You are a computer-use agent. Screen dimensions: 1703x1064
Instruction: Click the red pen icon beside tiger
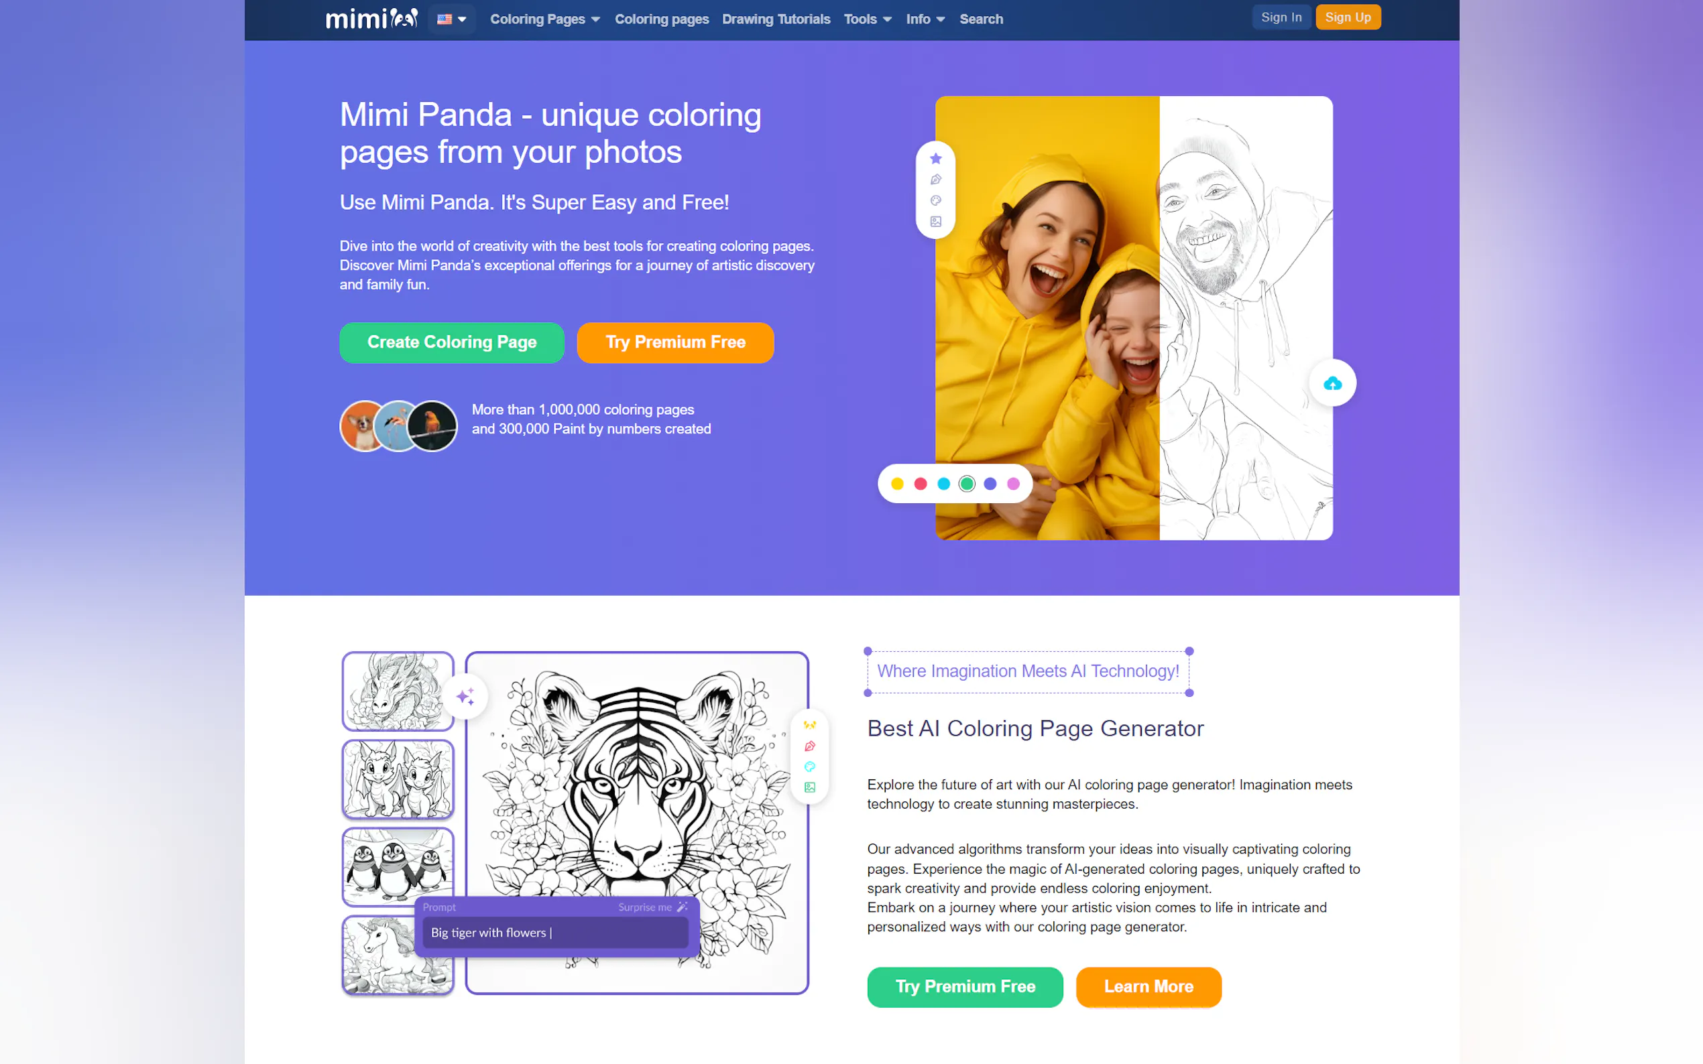[810, 746]
